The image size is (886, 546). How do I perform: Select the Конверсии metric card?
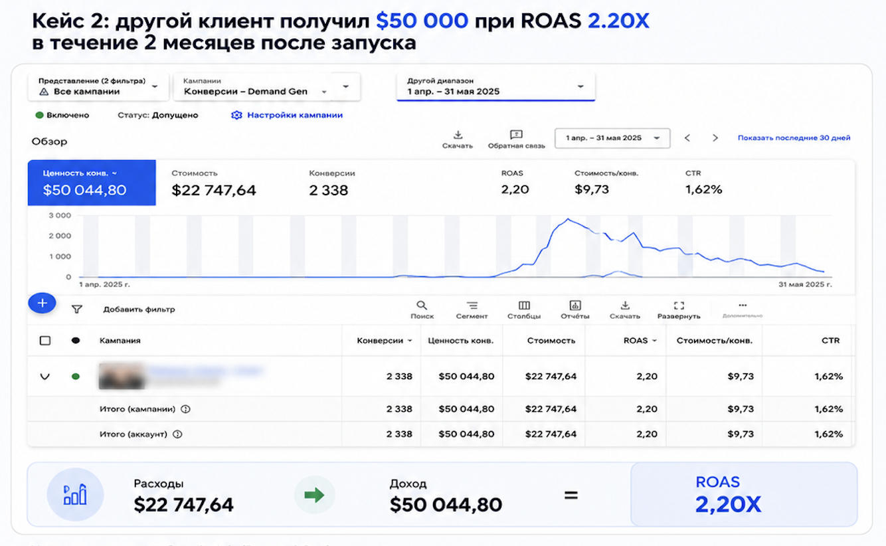[x=332, y=183]
